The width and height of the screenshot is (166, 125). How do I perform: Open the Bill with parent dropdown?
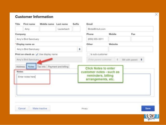[x=132, y=59]
